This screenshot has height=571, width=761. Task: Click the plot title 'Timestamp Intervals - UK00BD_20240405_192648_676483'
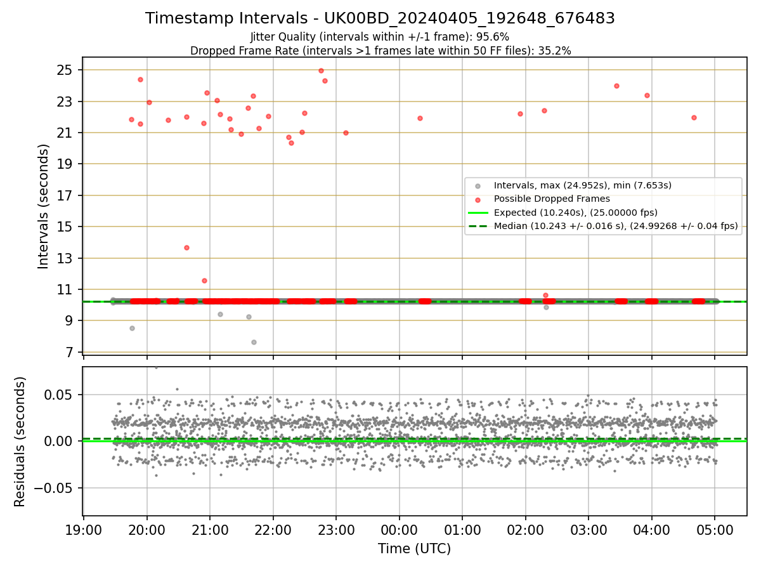[380, 18]
